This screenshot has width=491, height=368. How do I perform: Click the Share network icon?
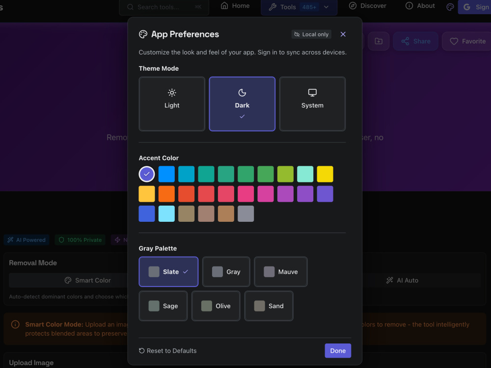point(405,41)
